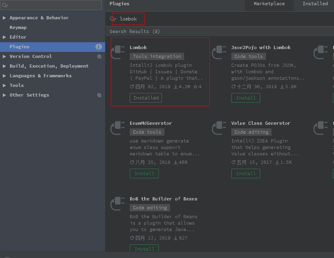Click Code tools tag on Json2Pojo
334x258 pixels.
click(x=249, y=56)
